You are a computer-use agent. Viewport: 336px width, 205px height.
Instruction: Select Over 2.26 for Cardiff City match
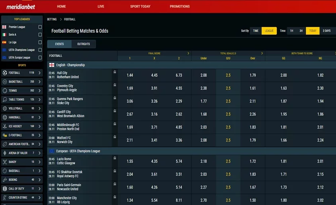click(x=253, y=114)
